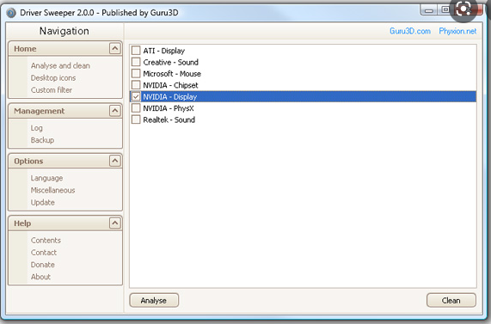Uncheck the NVIDIA - Display checkbox
The image size is (491, 324).
pyautogui.click(x=136, y=96)
